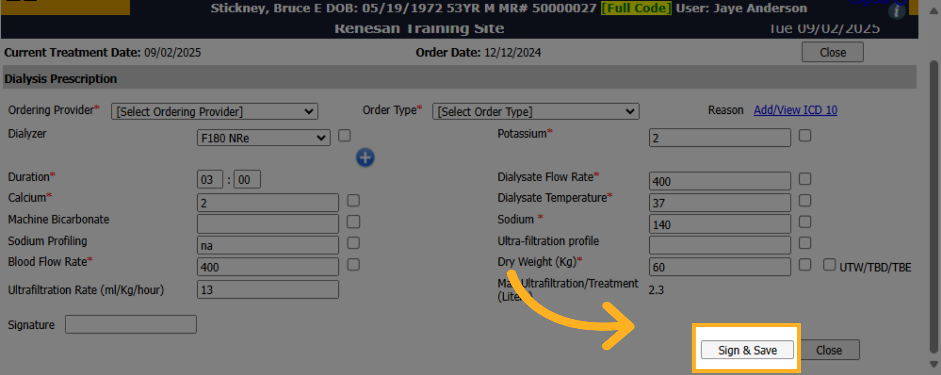Click the Max Ultrafiltration value 2.3
Image resolution: width=941 pixels, height=375 pixels.
[x=656, y=290]
